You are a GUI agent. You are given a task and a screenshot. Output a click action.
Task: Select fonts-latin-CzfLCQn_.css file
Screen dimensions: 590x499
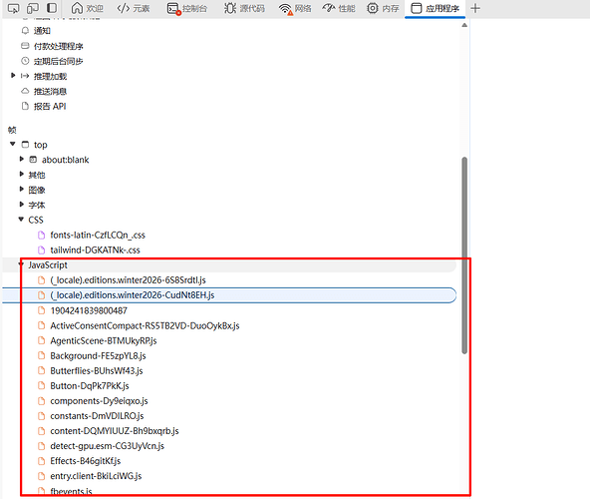[98, 236]
